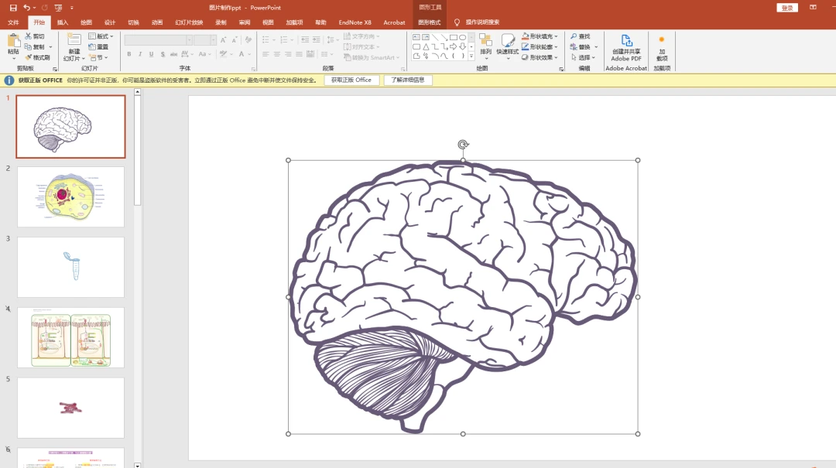Switch to the Shape Format (图形格式) tab
The width and height of the screenshot is (836, 468).
click(429, 22)
